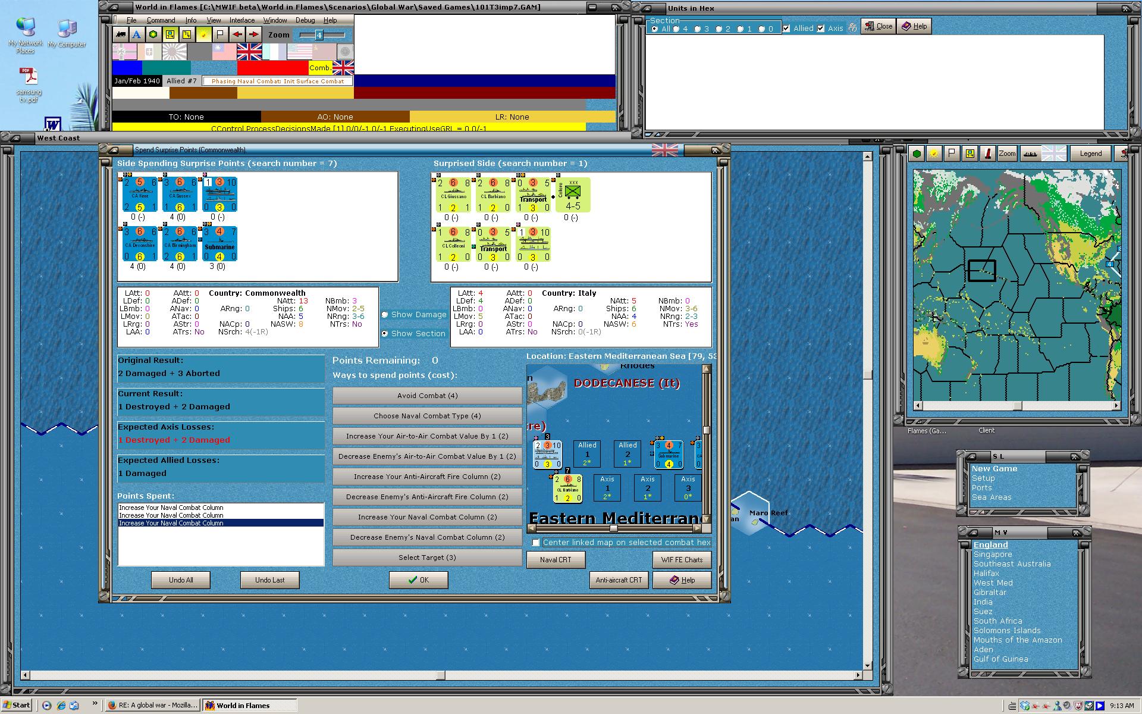Click the yellow 1-4 unit counter toolbar icon
This screenshot has width=1142, height=714.
tap(170, 35)
